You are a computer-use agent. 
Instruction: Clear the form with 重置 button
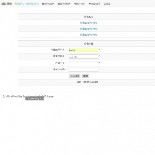pos(86,76)
